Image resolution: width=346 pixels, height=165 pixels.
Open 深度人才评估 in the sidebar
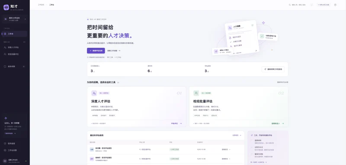point(15,47)
